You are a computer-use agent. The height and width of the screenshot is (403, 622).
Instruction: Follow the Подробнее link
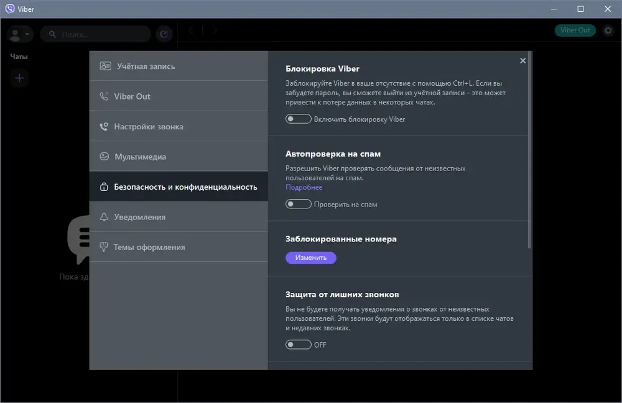(x=304, y=187)
